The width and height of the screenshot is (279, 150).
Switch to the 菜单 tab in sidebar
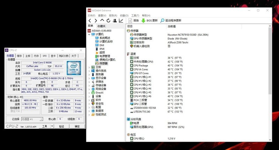[90, 26]
